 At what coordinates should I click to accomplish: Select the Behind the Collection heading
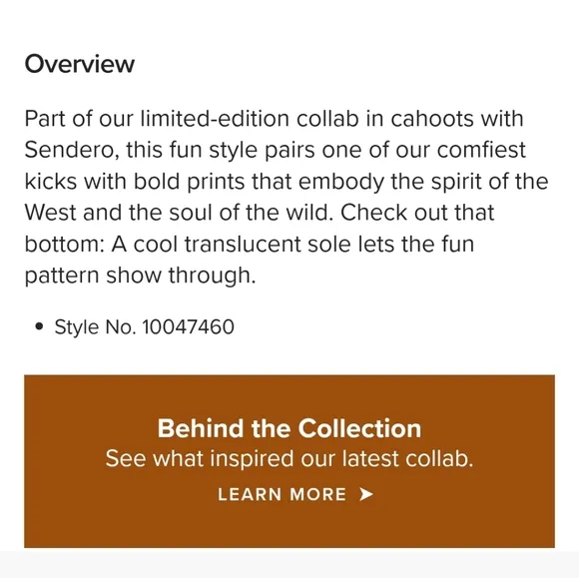[x=289, y=428]
